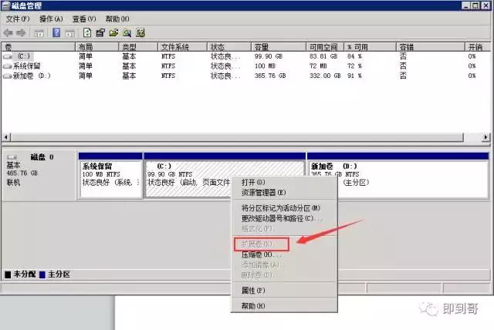Click the horizontal scrollbar left arrow
494x330 pixels.
point(6,137)
